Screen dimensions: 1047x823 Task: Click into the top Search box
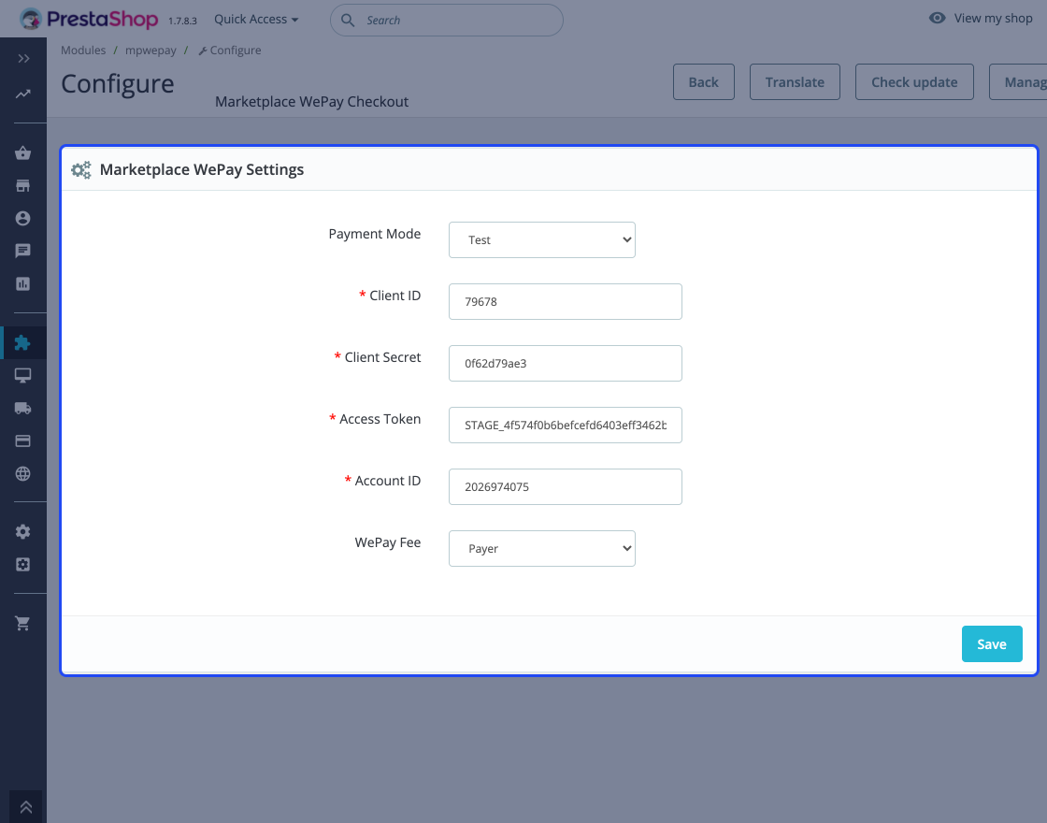pyautogui.click(x=447, y=20)
